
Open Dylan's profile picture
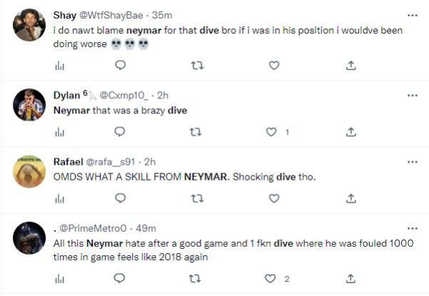[x=29, y=106]
